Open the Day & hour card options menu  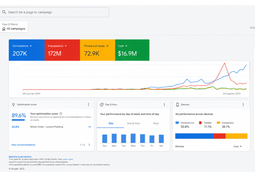pos(164,104)
